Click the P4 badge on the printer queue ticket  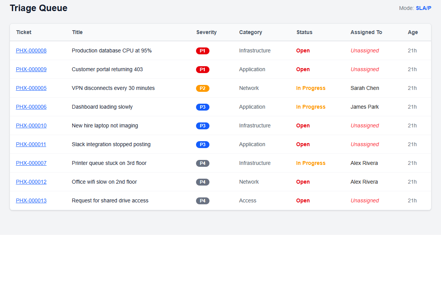pos(203,163)
